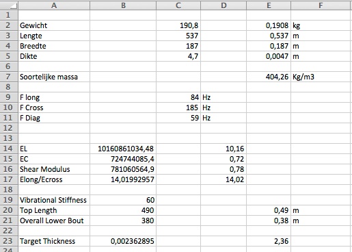Viewport: 352px width, 252px height.
Task: Click the 'Dikte' label cell
Action: pyautogui.click(x=54, y=56)
